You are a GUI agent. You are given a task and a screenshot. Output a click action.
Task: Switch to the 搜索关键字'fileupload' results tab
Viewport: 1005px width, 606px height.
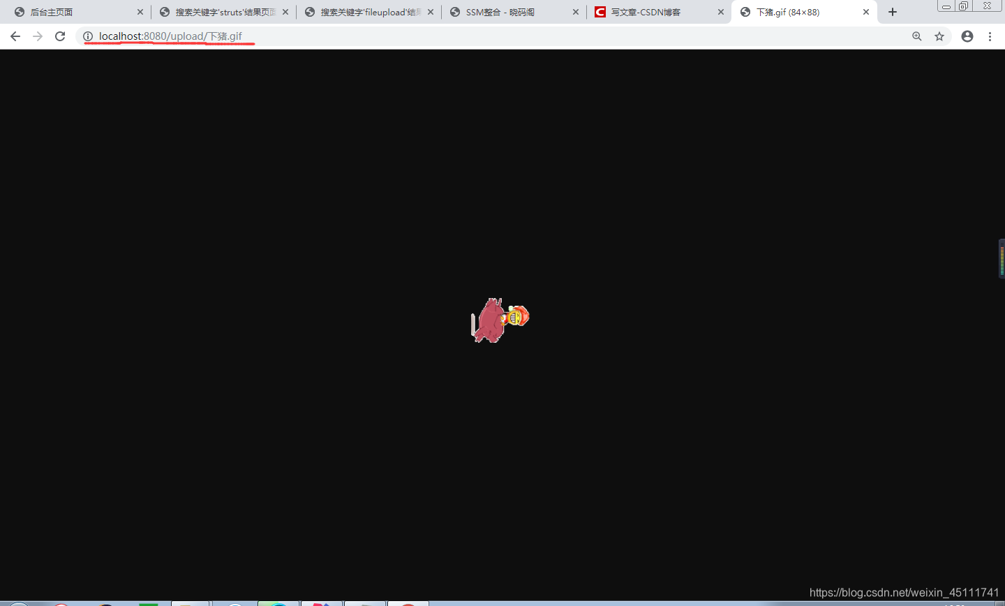(x=368, y=12)
